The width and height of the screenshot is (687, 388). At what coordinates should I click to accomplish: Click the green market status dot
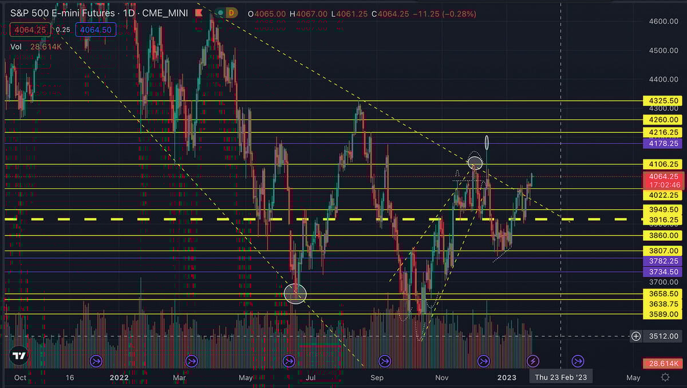coord(220,13)
